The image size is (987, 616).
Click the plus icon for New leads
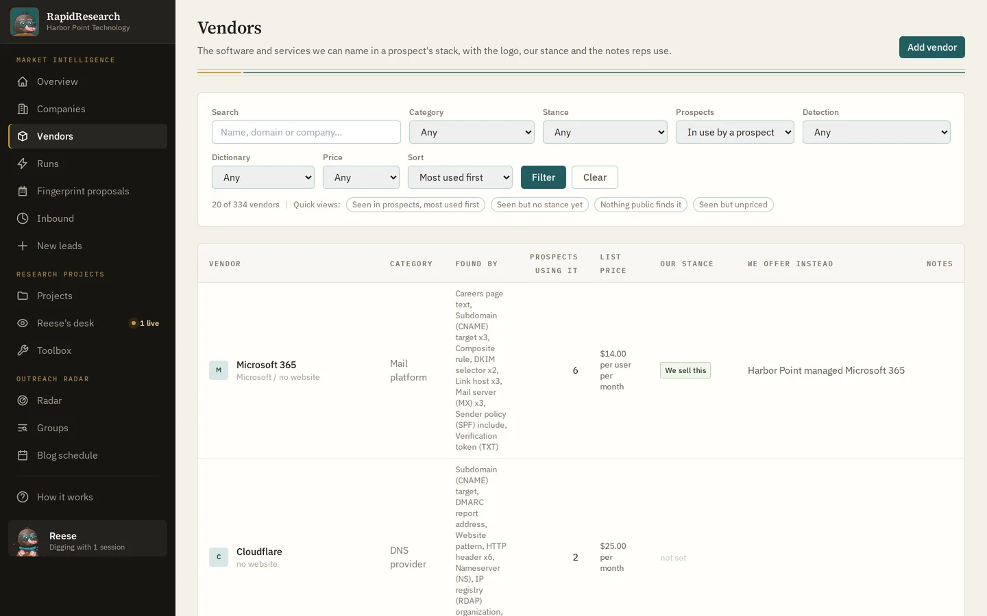(23, 246)
